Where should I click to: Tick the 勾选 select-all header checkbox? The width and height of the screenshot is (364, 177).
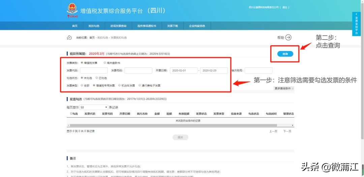click(x=71, y=114)
